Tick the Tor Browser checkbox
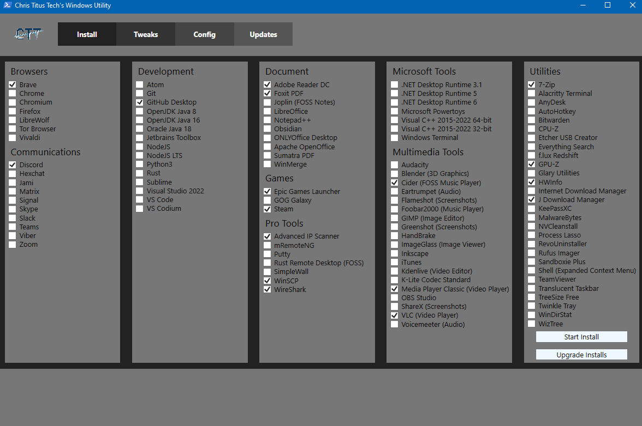 (12, 129)
